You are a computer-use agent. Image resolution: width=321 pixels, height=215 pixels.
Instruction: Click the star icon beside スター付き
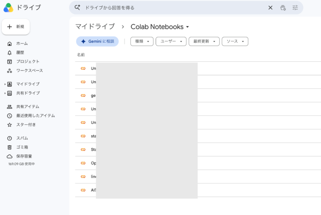pos(9,125)
